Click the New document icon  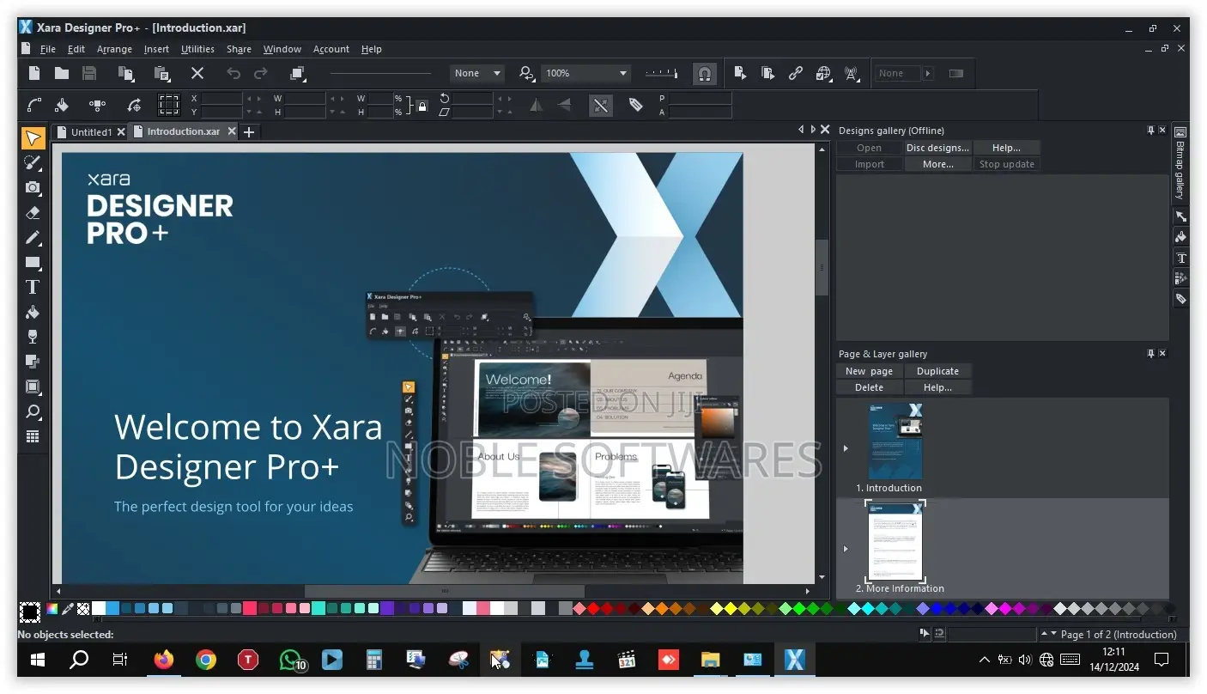pyautogui.click(x=34, y=74)
